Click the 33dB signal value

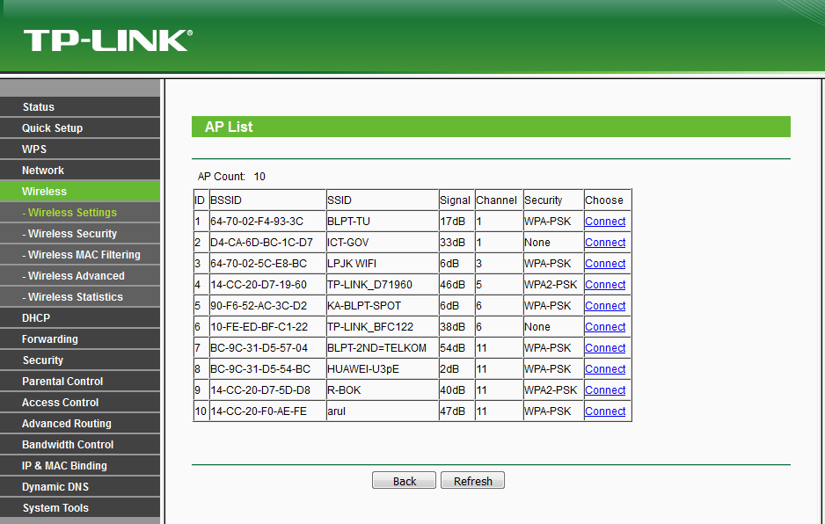point(452,243)
